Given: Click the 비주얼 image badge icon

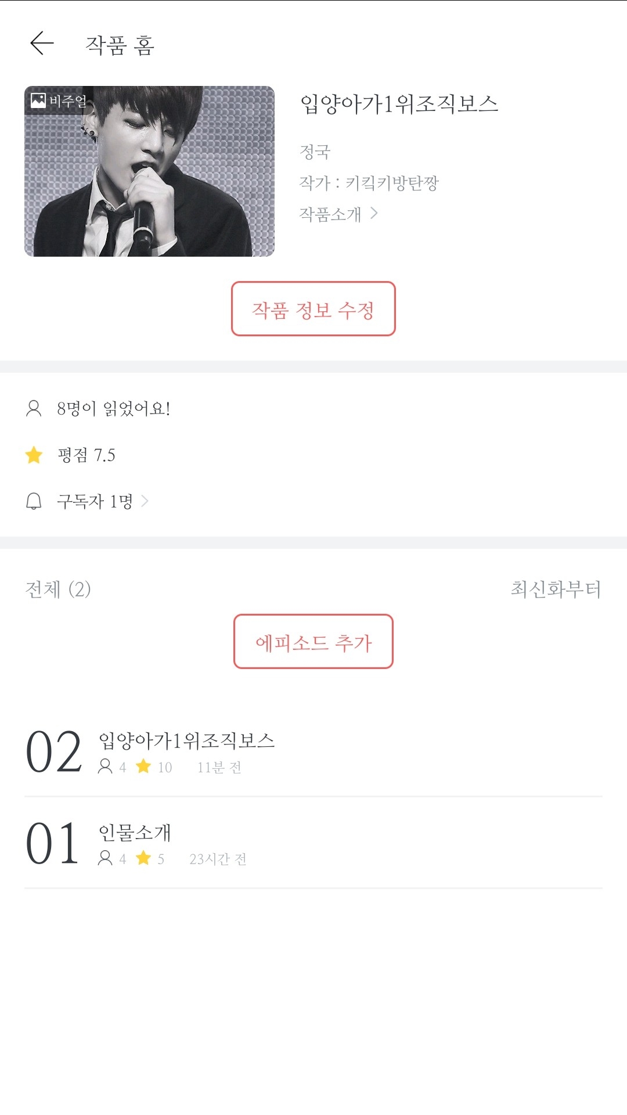Looking at the screenshot, I should pos(38,100).
